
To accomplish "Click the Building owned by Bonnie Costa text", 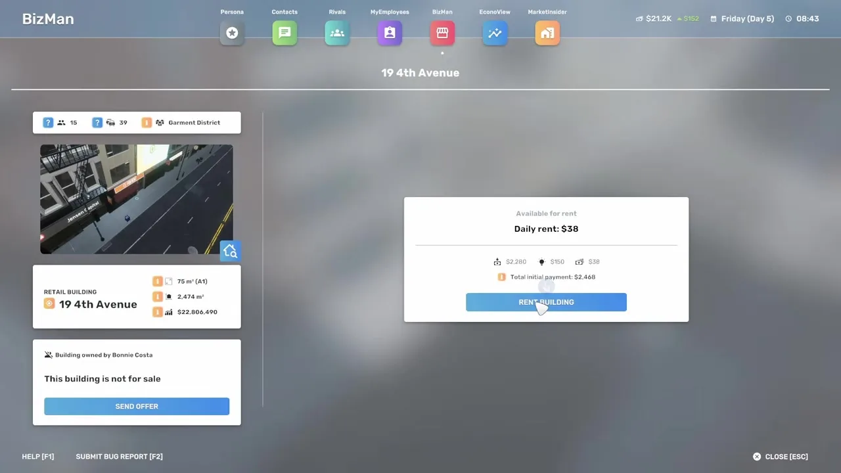I will [x=104, y=355].
